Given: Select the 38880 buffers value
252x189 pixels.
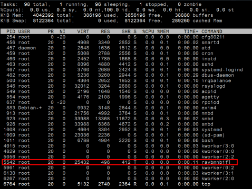Looking at the screenshot, I should pyautogui.click(x=182, y=15).
